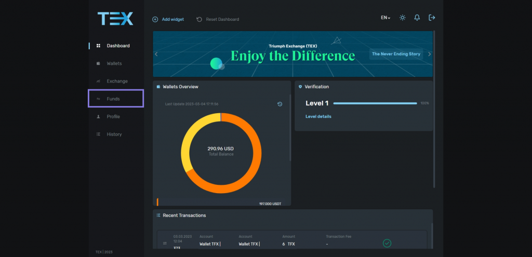Click the wallets history refresh icon
Image resolution: width=532 pixels, height=257 pixels.
280,104
